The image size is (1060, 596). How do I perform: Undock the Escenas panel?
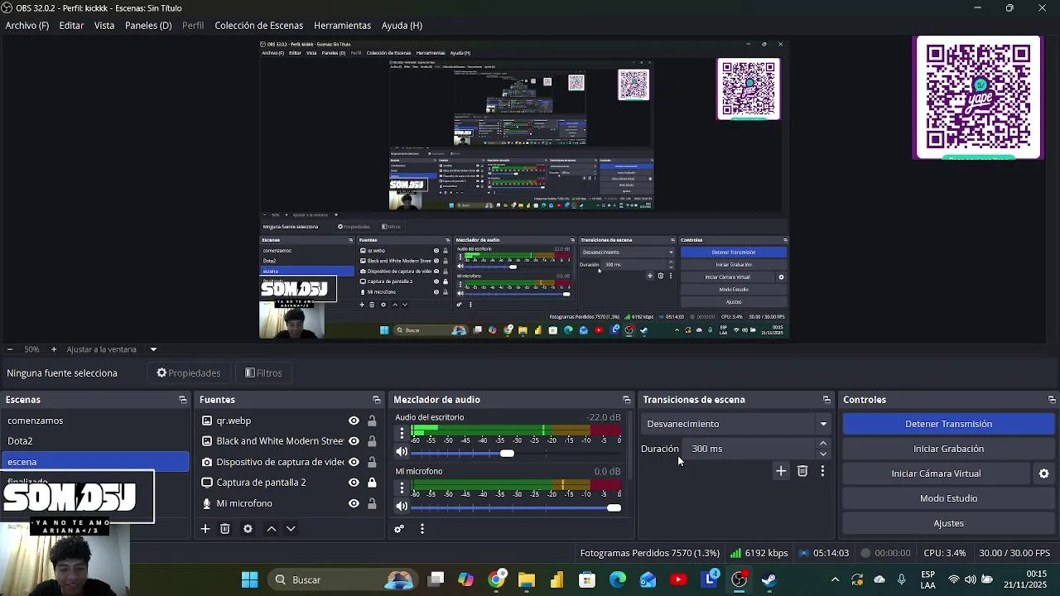tap(183, 400)
